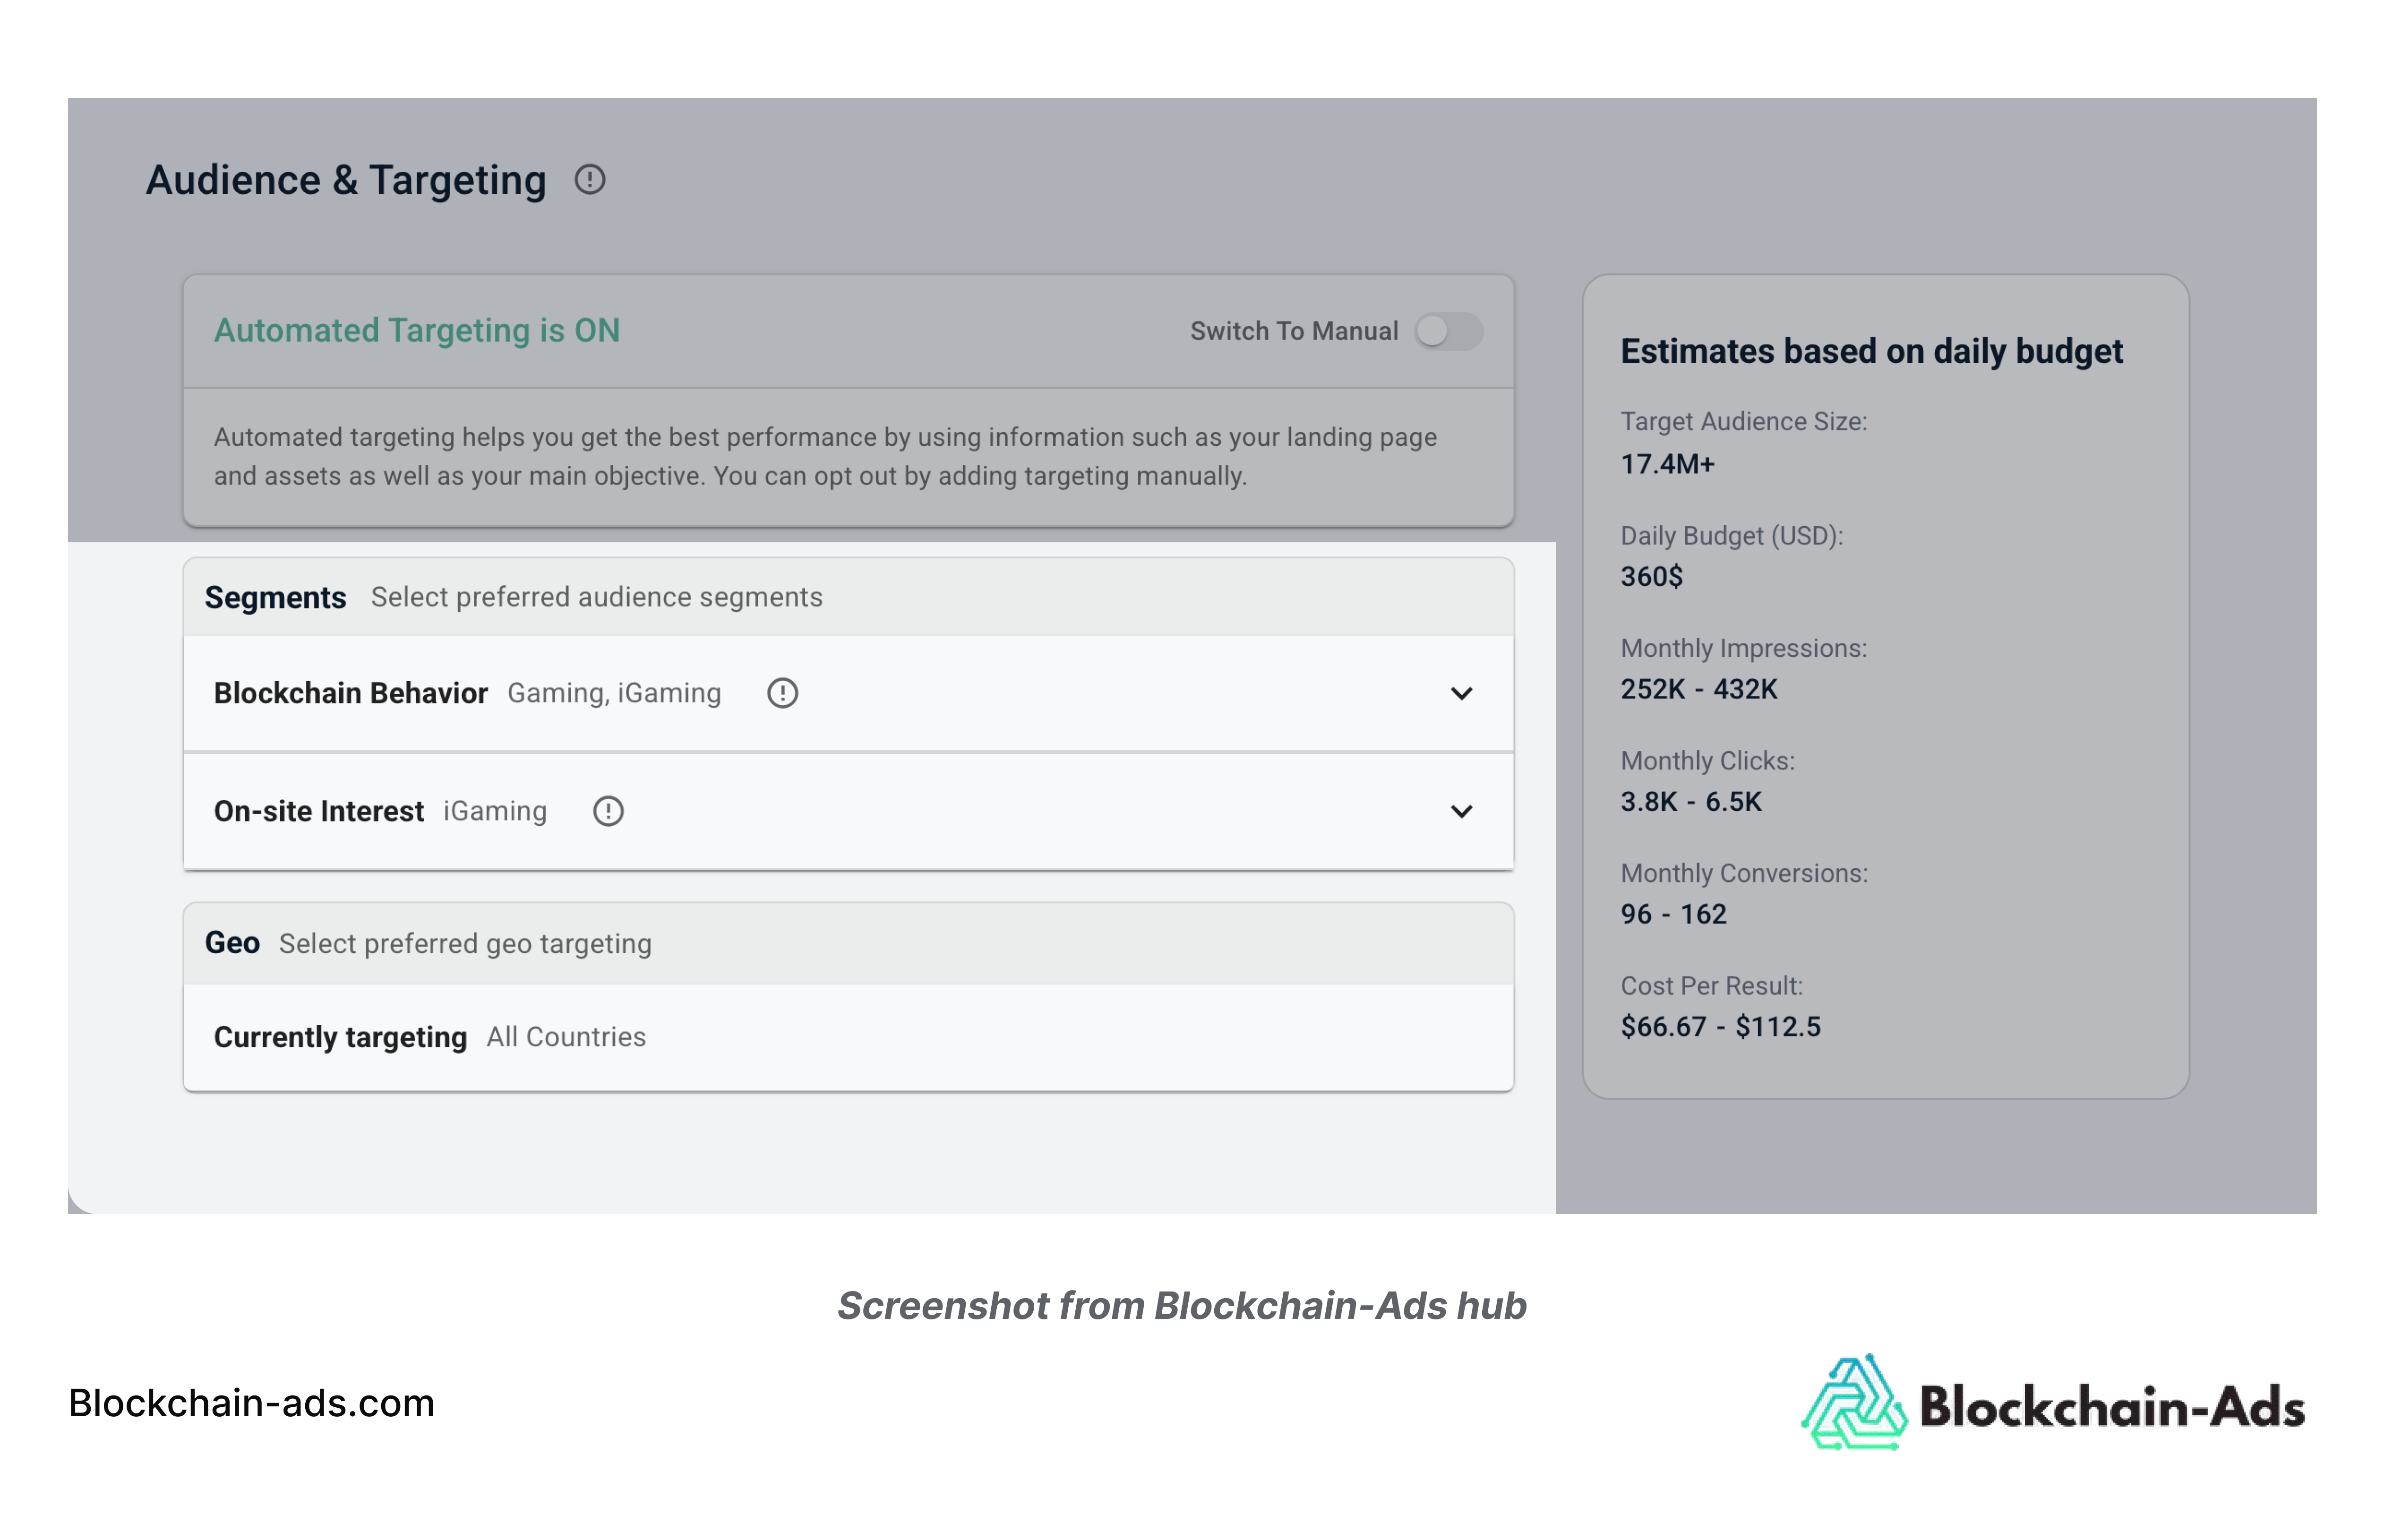The height and width of the screenshot is (1540, 2384).
Task: Click 'Target Audience Size:' label
Action: point(1744,422)
